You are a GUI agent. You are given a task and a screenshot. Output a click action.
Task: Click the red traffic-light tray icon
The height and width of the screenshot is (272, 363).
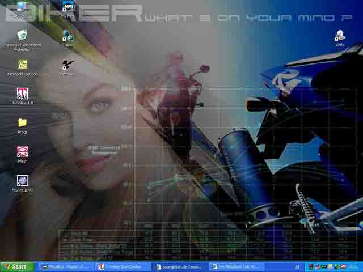pos(311,267)
